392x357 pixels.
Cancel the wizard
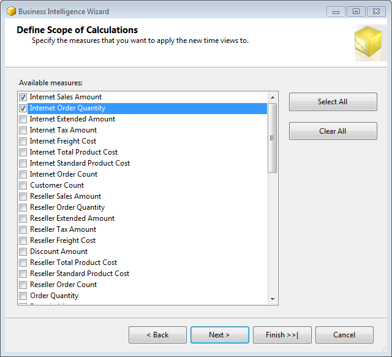344,335
